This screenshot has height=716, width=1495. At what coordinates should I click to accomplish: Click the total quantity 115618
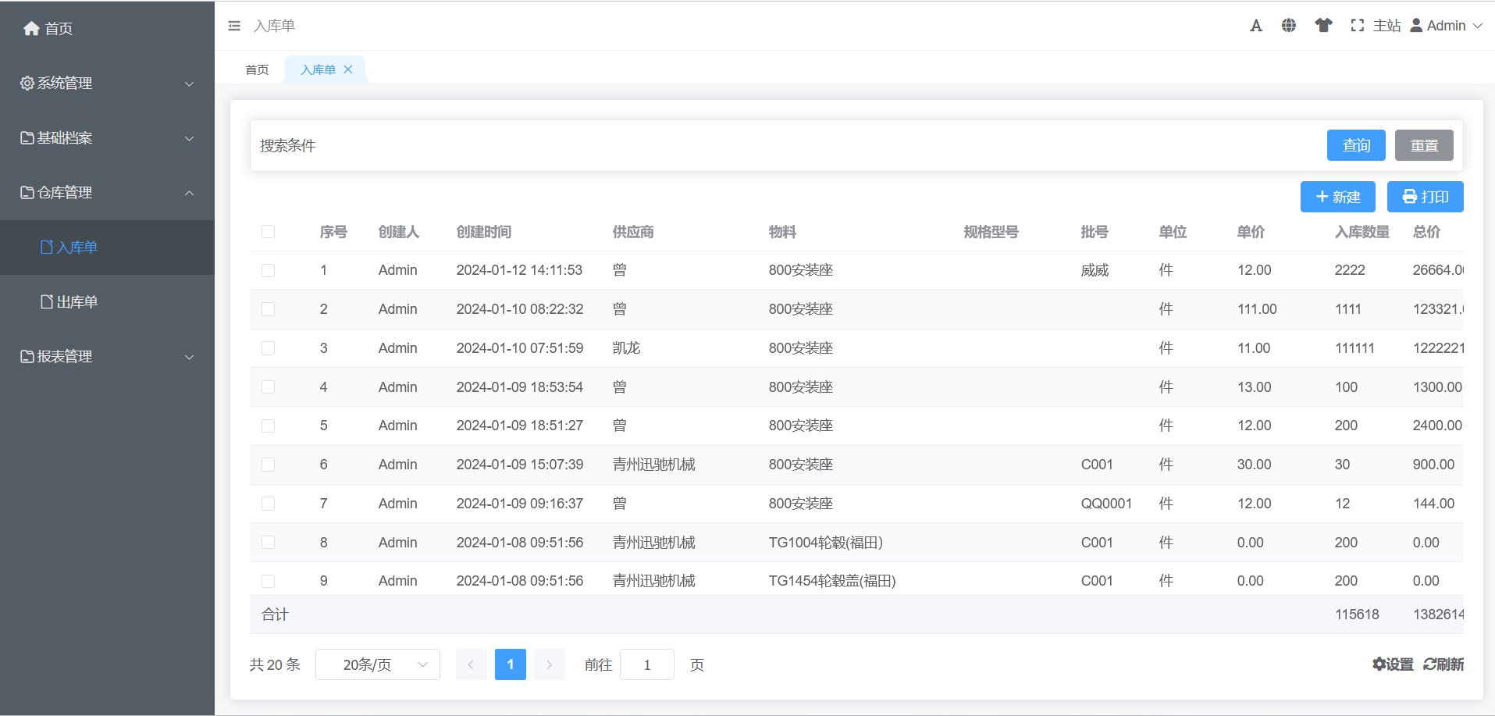coord(1357,614)
